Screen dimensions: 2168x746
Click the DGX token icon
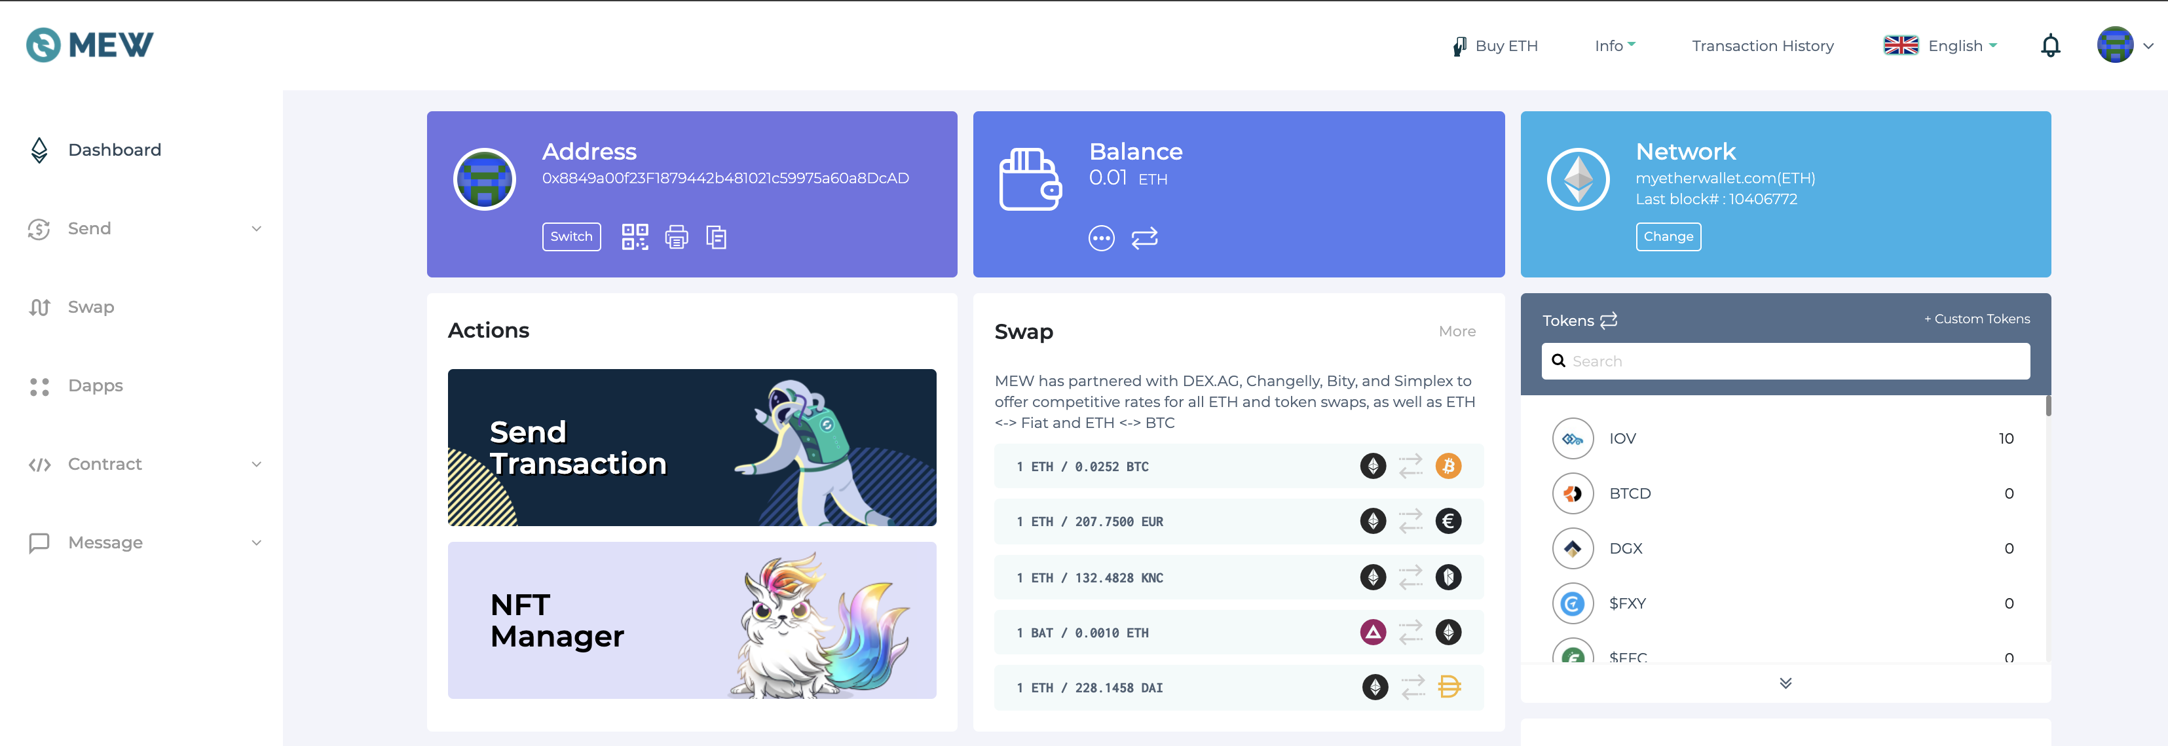click(1572, 548)
